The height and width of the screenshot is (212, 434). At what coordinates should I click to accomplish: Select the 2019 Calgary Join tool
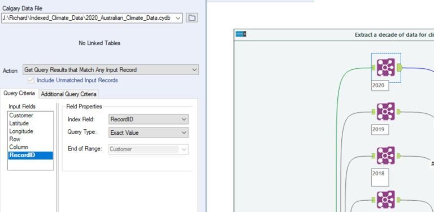coord(386,112)
